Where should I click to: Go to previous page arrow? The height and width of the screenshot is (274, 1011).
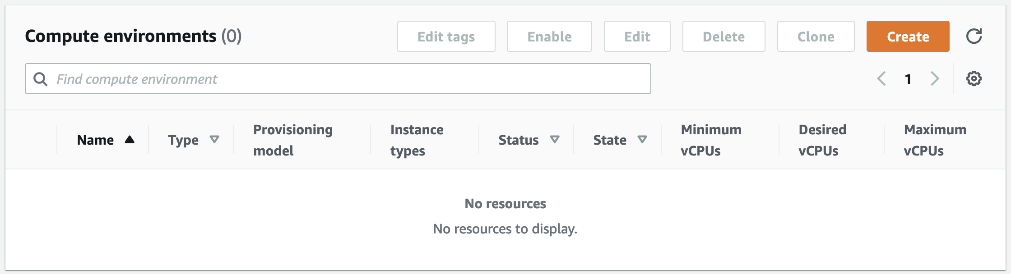[881, 78]
